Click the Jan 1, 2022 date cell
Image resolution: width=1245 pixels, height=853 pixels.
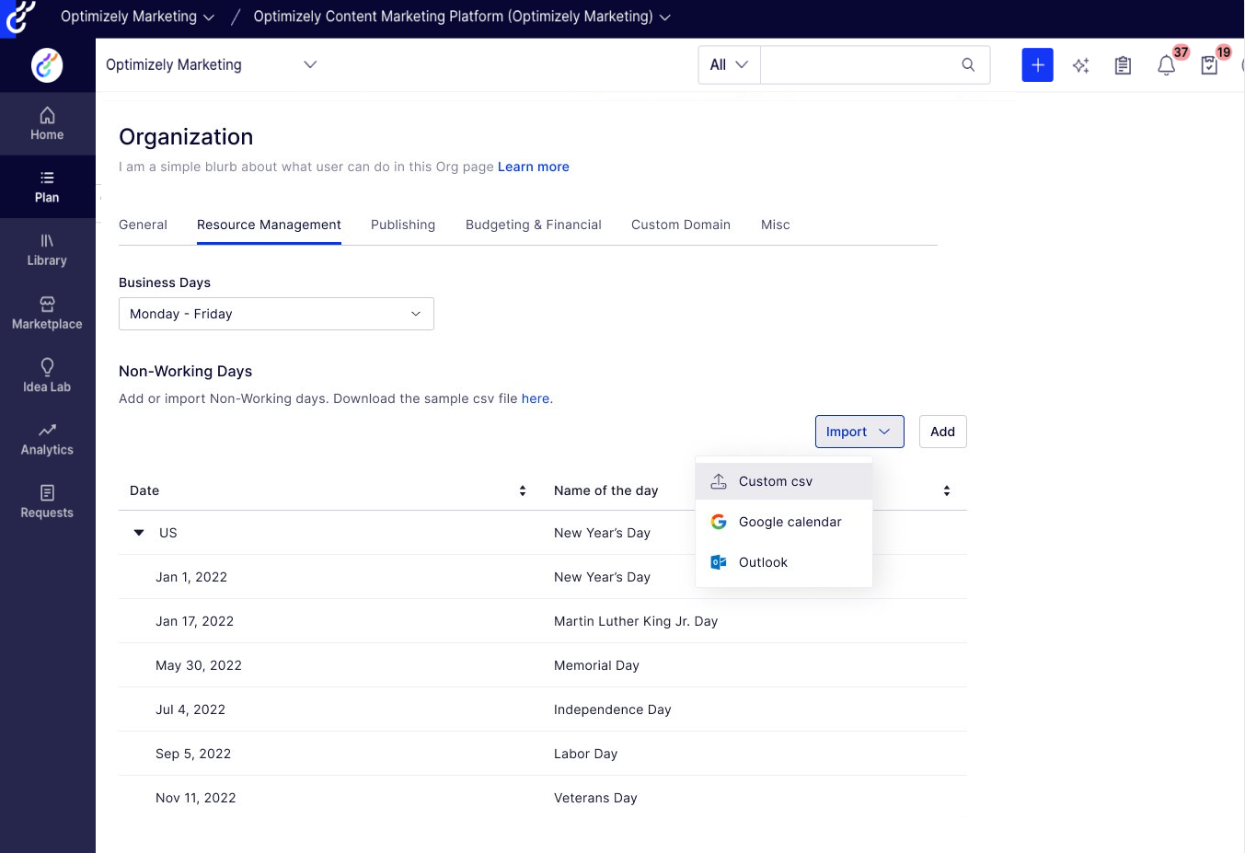(191, 577)
